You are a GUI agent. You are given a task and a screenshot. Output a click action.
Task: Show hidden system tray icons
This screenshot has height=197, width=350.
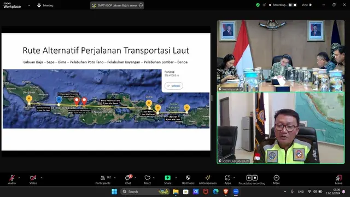tap(285, 192)
